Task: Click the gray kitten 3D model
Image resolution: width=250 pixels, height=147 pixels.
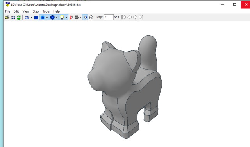Action: click(x=125, y=87)
